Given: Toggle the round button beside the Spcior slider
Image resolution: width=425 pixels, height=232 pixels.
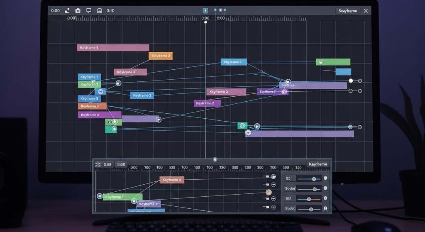Looking at the screenshot, I should (325, 188).
